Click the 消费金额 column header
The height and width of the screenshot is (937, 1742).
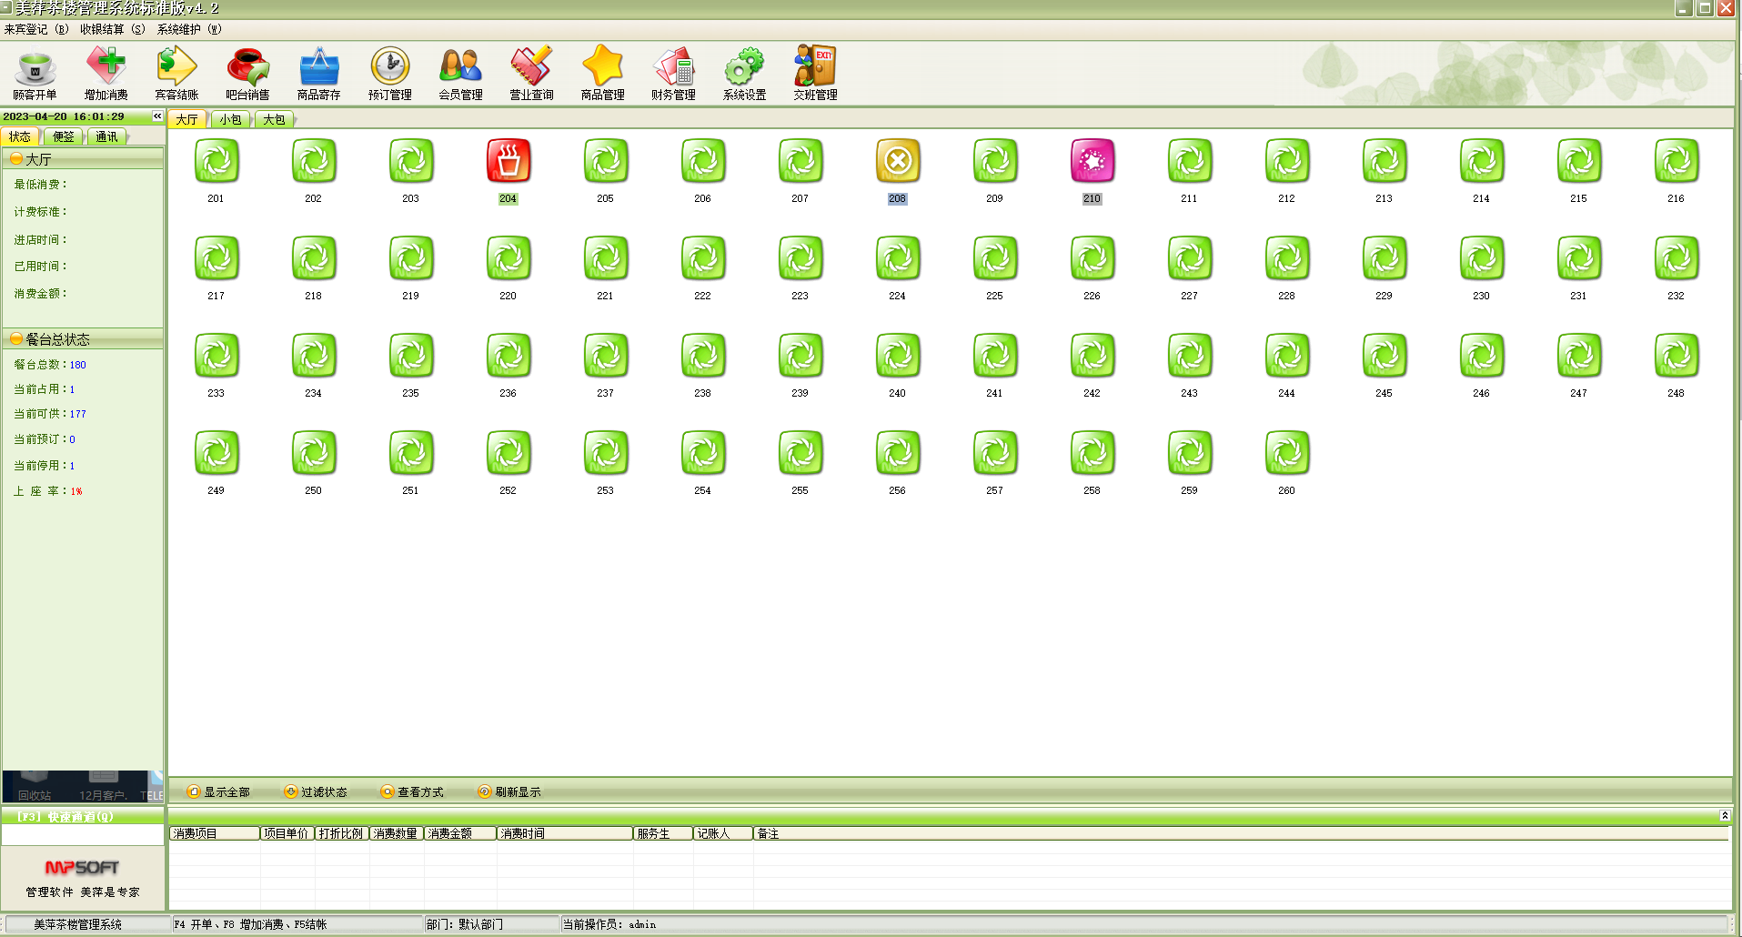pos(460,833)
